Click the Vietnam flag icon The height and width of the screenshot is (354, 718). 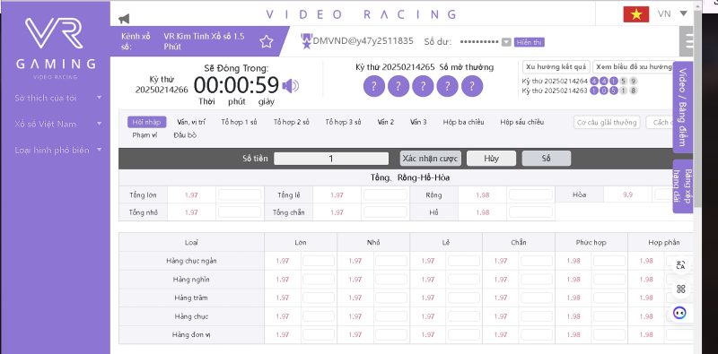(x=636, y=14)
